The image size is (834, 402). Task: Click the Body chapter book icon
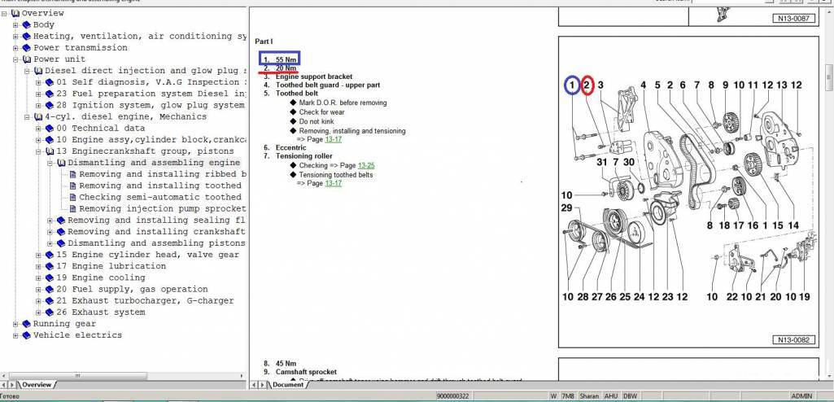click(x=26, y=25)
